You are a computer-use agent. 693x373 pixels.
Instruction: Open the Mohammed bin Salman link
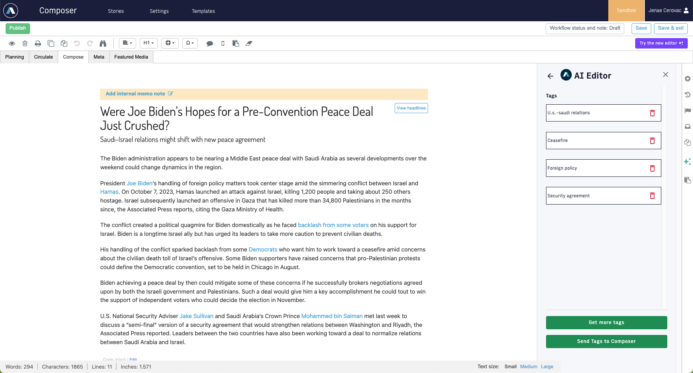(x=332, y=316)
